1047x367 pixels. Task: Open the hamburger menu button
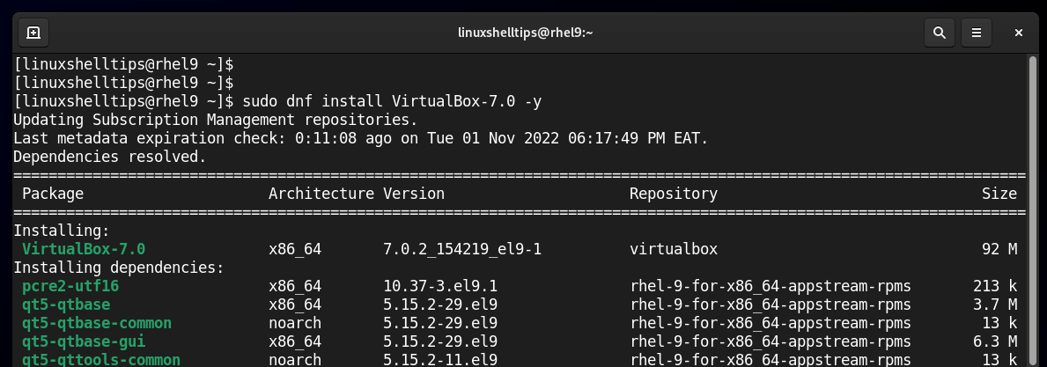(x=976, y=33)
